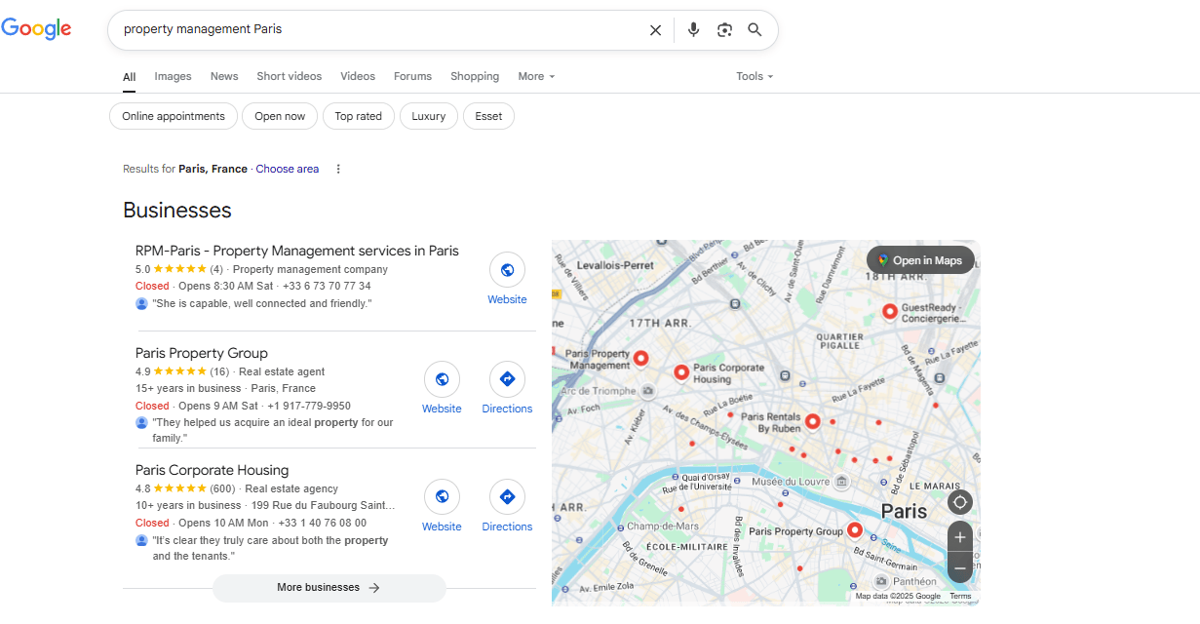
Task: Select Paris Property Group map pin
Action: click(855, 530)
